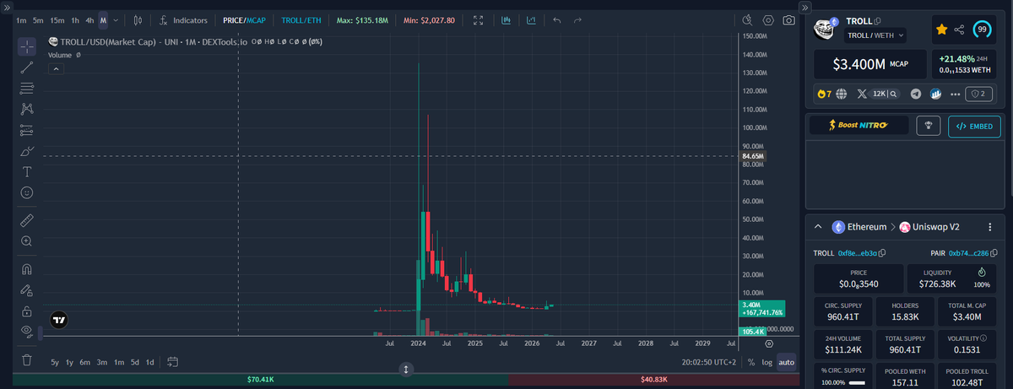The width and height of the screenshot is (1013, 389).
Task: Toggle log scale on price axis
Action: tap(767, 361)
